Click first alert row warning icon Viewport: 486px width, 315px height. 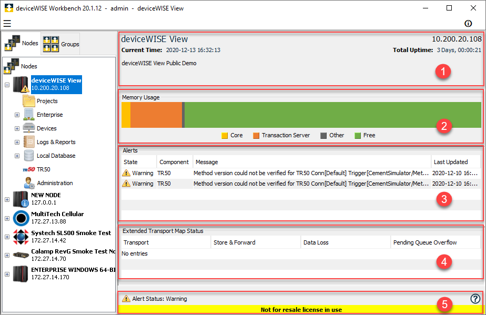point(126,173)
